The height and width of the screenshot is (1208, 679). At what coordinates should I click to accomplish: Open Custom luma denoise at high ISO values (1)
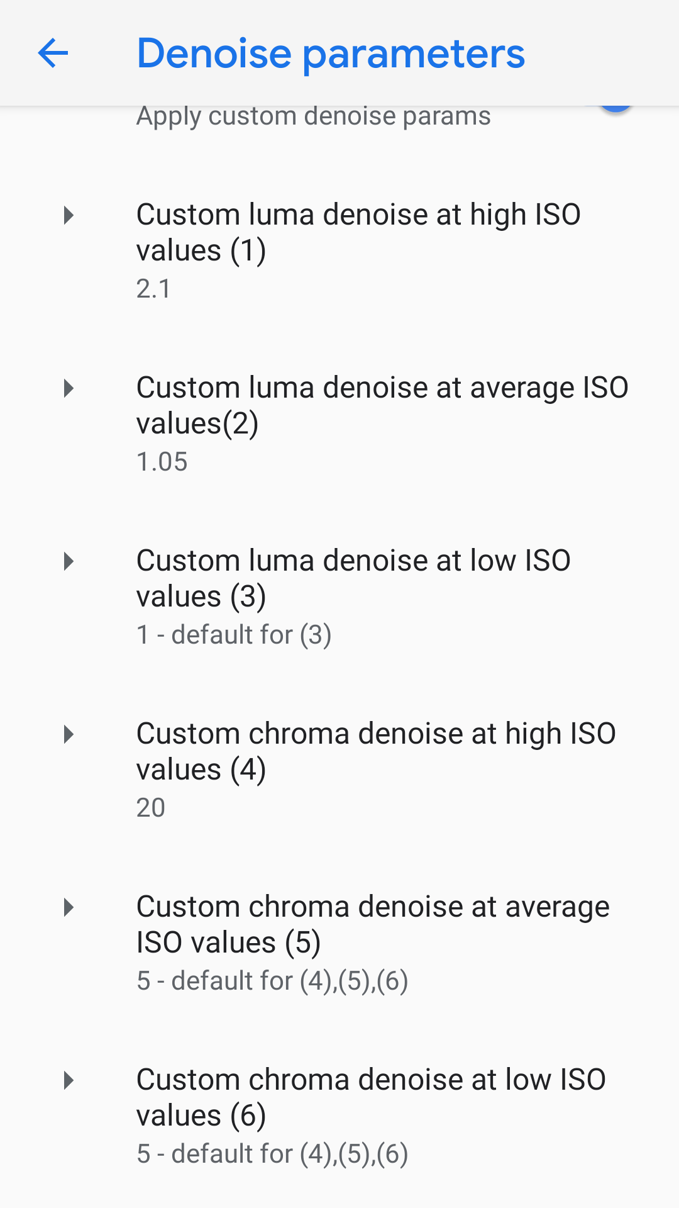pos(358,232)
